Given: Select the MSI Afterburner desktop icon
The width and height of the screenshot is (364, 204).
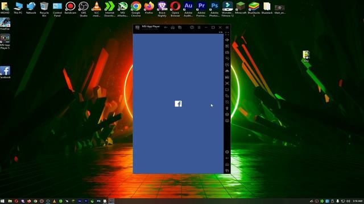Looking at the screenshot, I should [123, 9].
